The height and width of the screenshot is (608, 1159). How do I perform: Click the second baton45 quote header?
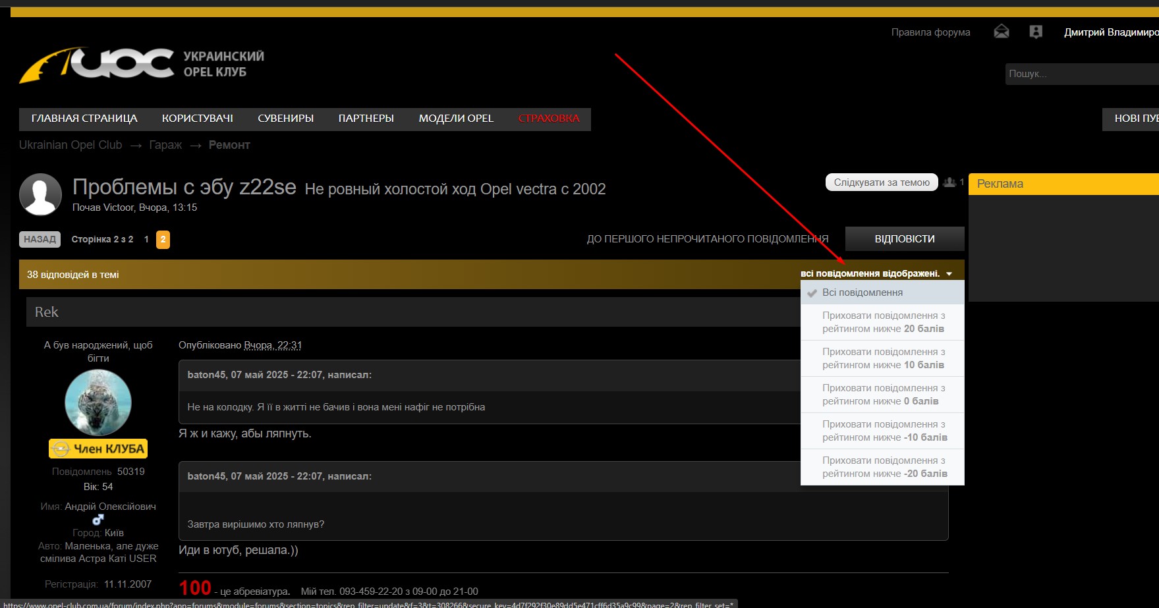point(279,476)
